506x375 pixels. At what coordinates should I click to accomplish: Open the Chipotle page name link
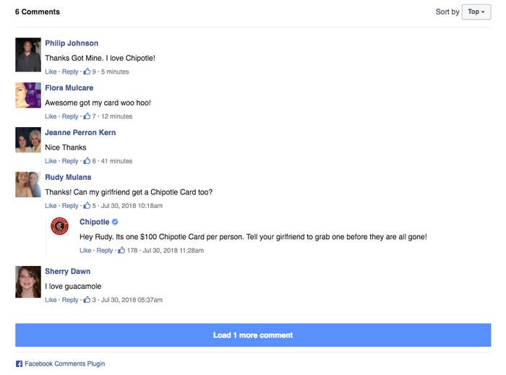pyautogui.click(x=94, y=222)
